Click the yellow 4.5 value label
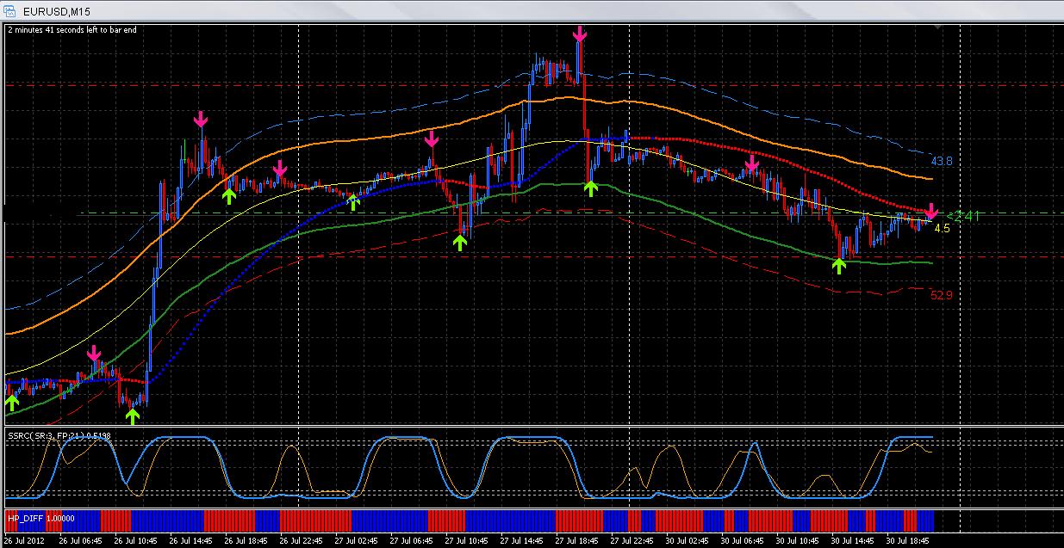 942,229
